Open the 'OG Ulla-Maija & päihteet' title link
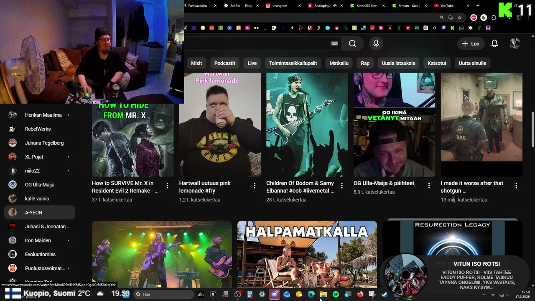The image size is (535, 301). tap(384, 183)
